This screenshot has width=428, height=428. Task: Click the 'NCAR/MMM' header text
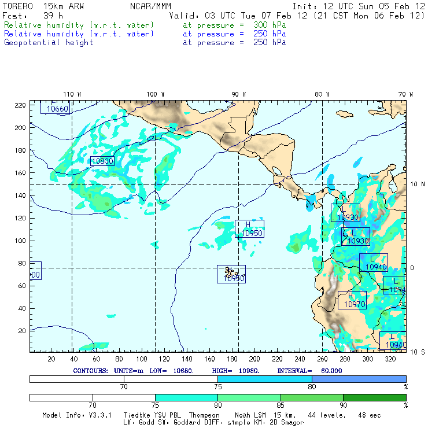coord(150,6)
